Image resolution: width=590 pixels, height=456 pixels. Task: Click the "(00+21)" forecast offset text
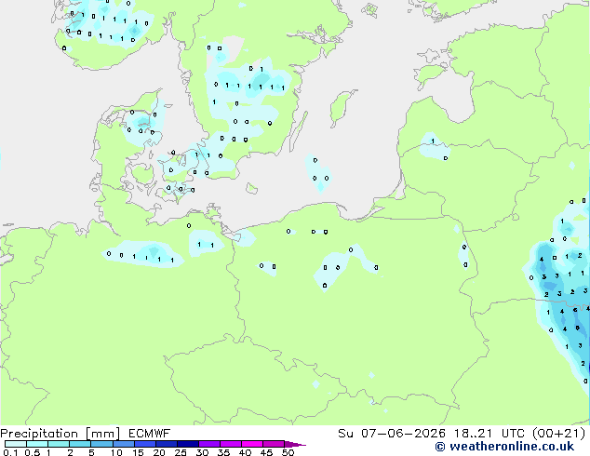click(559, 434)
